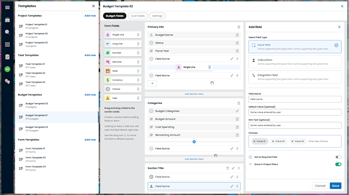Select the Choice form field

[123, 89]
